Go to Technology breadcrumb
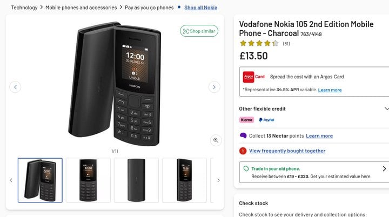Screen dimensions: 389x217 [x=24, y=8]
